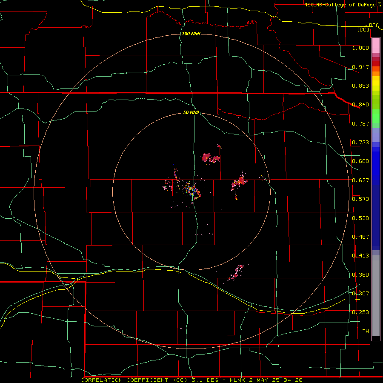Screen dimensions: 383x383
Task: Click the 0.840 color scale value
Action: tap(360, 105)
